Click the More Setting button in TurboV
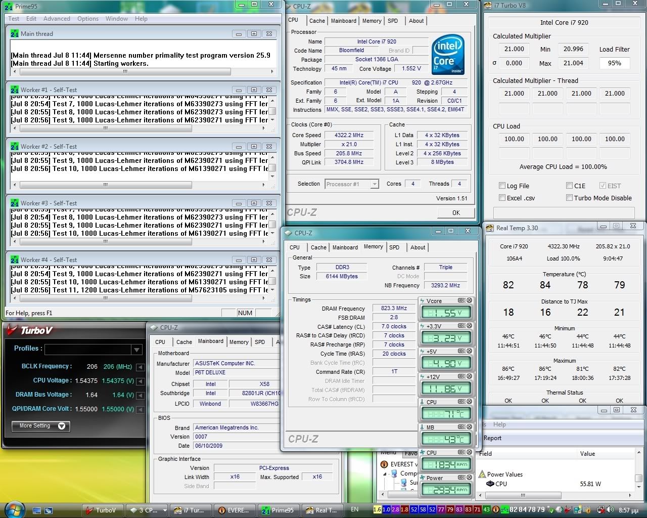This screenshot has width=647, height=518. click(x=41, y=426)
